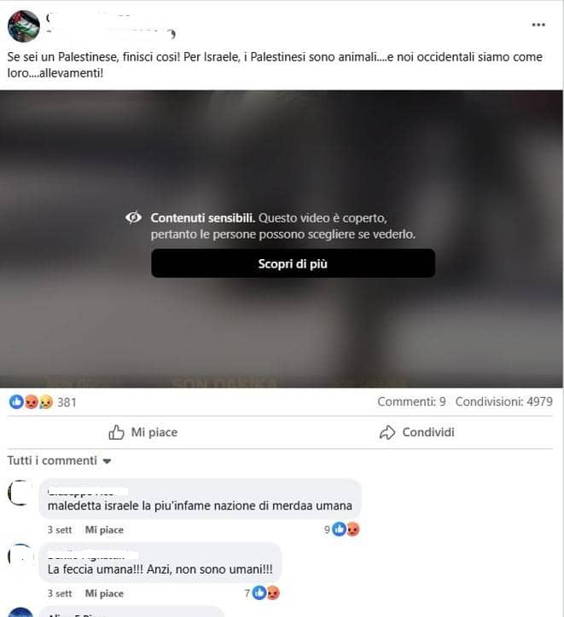Open reactions on second comment showing 7
564x617 pixels.
tap(262, 593)
